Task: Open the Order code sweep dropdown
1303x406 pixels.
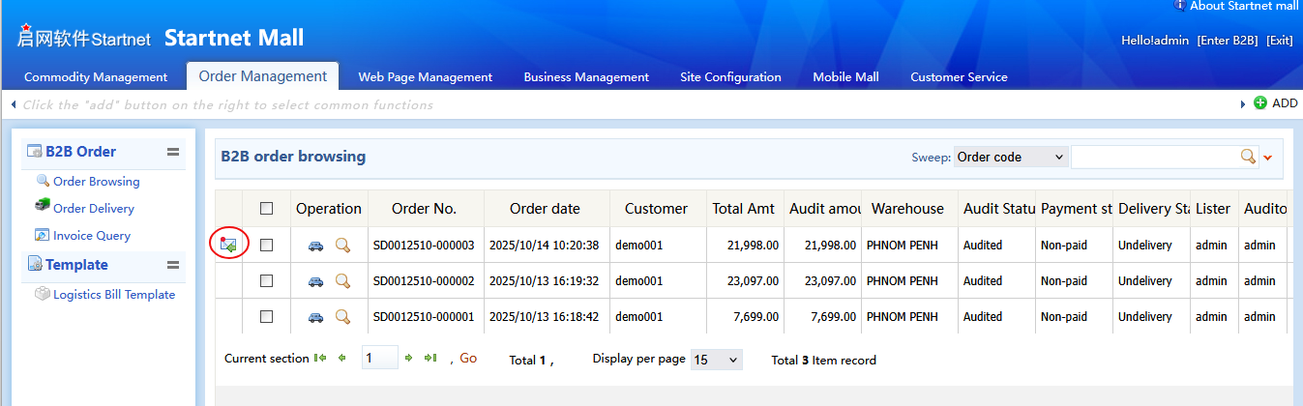Action: point(1010,157)
